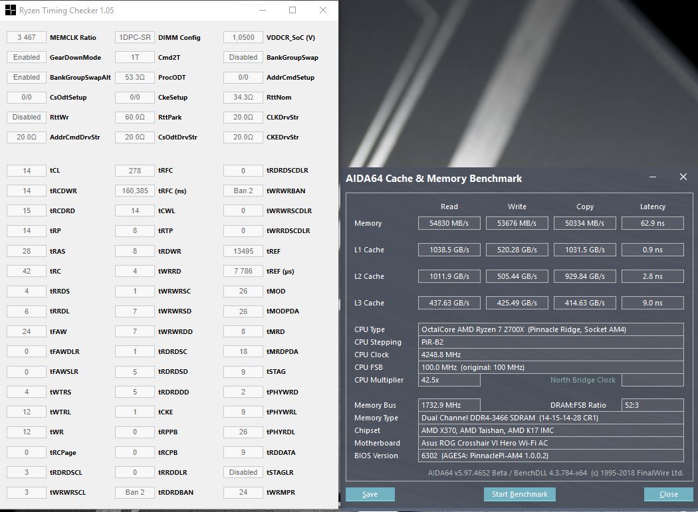Select the tWR value 12 field
This screenshot has width=698, height=512.
27,432
